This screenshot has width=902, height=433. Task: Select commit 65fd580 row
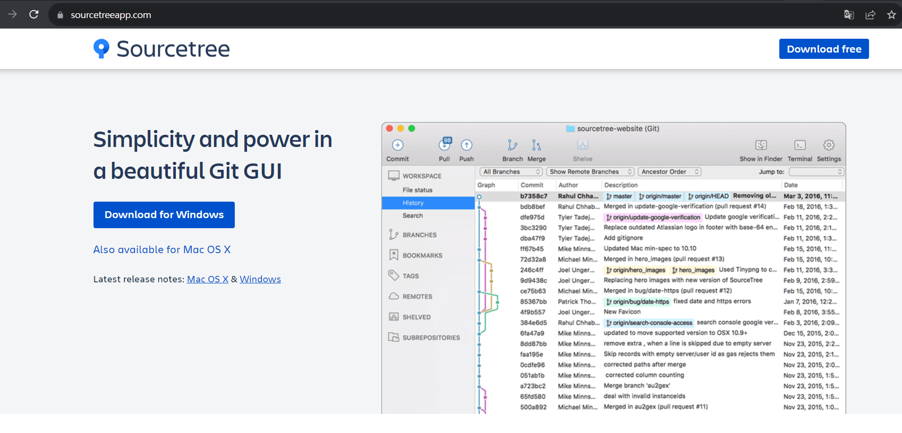coord(660,396)
